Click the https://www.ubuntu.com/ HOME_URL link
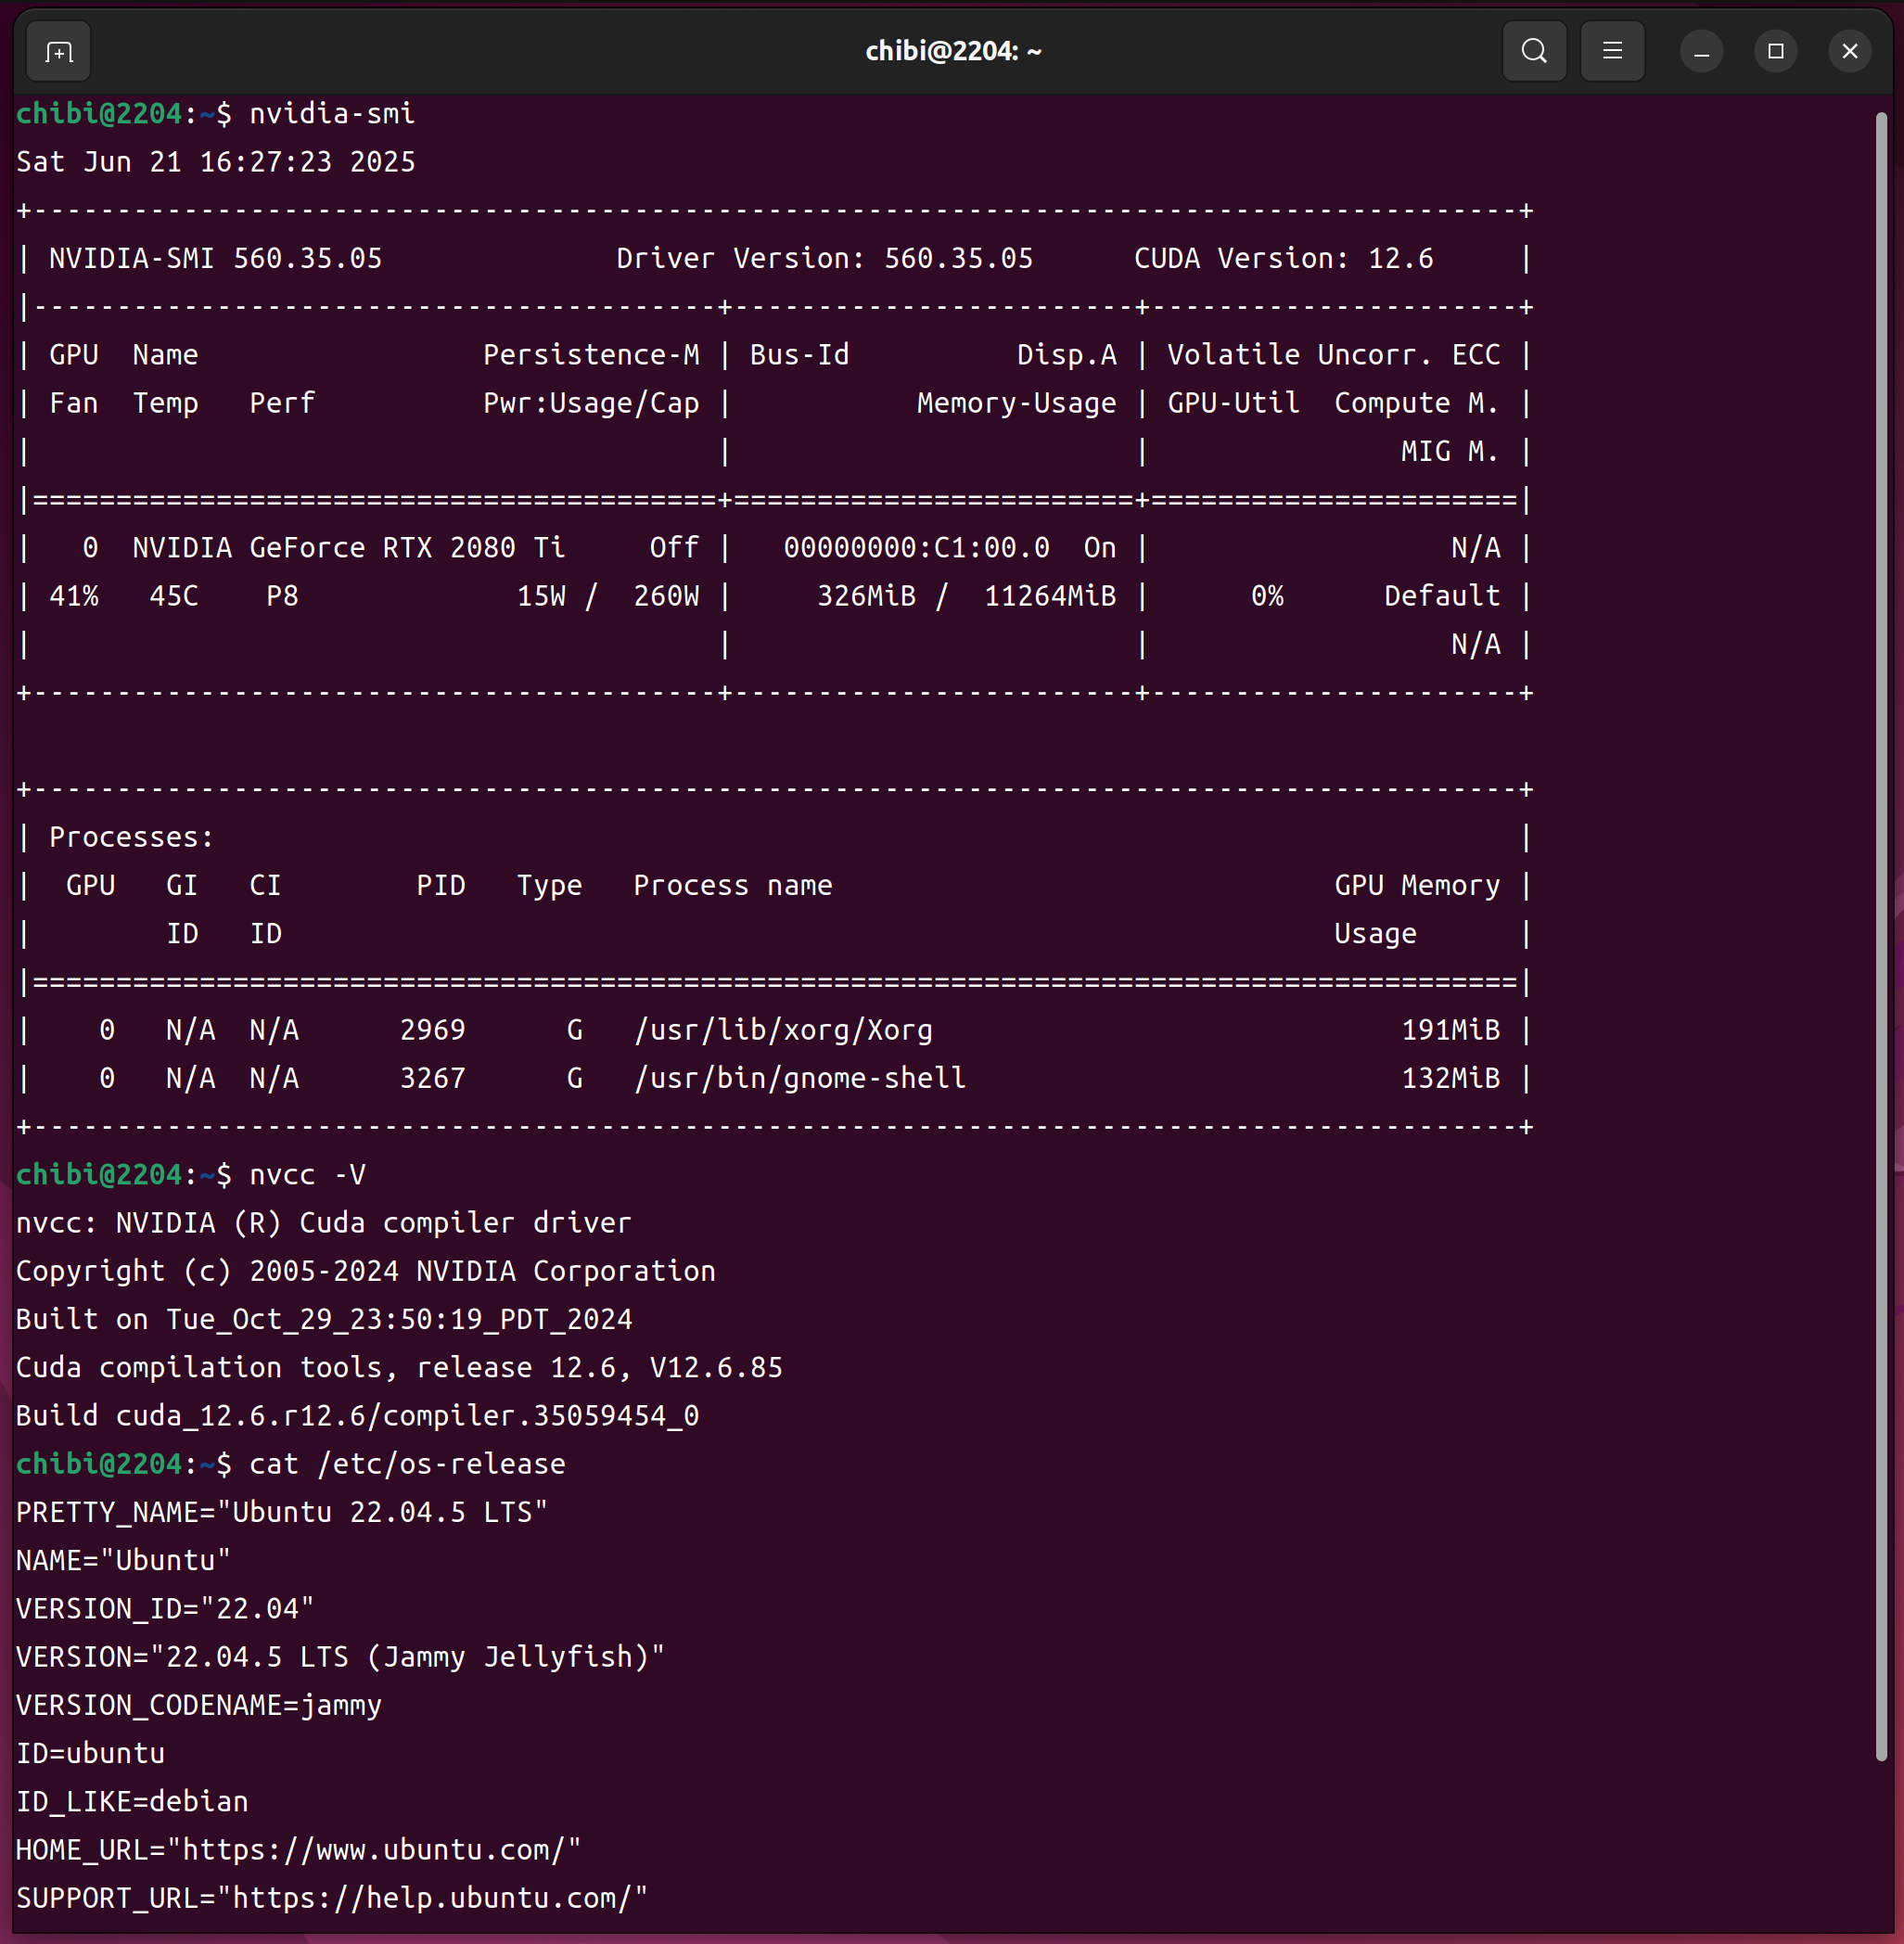Image resolution: width=1904 pixels, height=1944 pixels. tap(374, 1850)
